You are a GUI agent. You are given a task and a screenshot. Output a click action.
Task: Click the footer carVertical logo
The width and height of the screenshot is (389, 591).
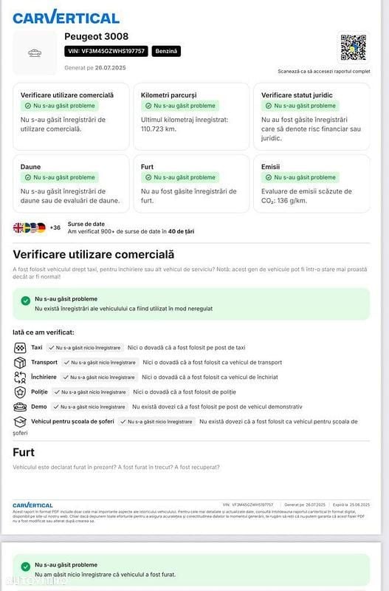point(32,505)
